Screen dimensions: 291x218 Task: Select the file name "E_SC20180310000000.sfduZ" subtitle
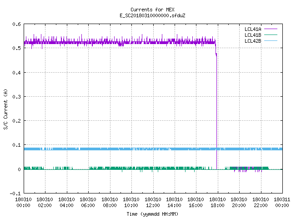point(152,15)
